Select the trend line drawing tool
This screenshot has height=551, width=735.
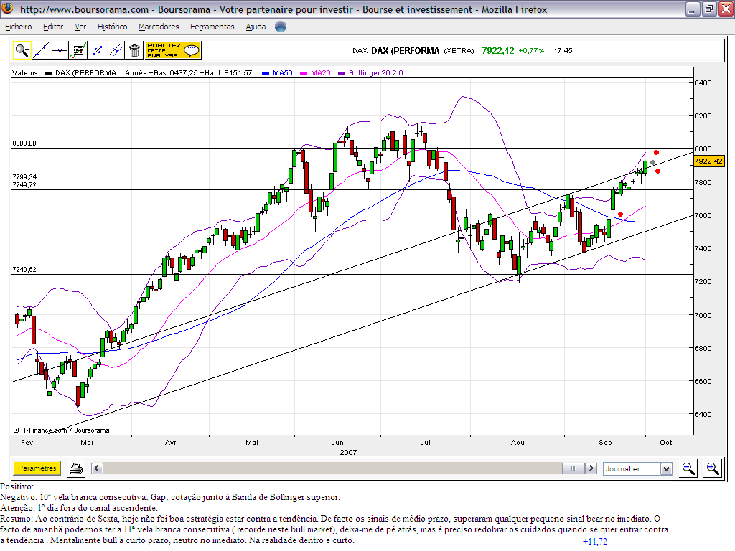[x=41, y=50]
